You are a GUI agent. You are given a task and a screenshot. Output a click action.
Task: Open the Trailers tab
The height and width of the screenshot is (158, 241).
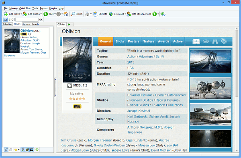click(149, 42)
